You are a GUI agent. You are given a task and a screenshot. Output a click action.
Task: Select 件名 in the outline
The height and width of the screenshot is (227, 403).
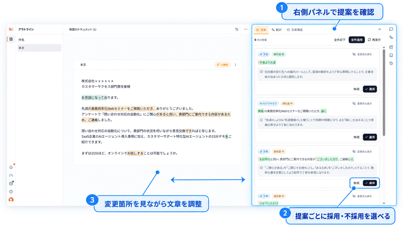pyautogui.click(x=39, y=40)
